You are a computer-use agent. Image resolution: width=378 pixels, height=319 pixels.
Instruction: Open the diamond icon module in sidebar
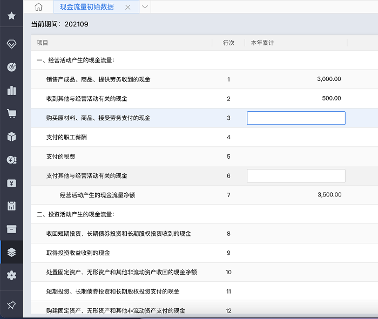pos(11,44)
